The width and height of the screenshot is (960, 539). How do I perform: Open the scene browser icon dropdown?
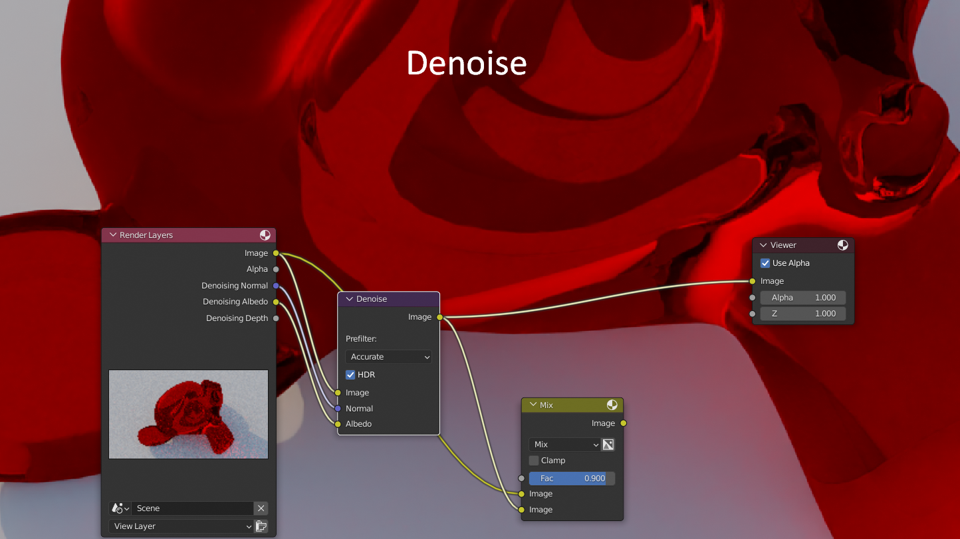tap(120, 508)
